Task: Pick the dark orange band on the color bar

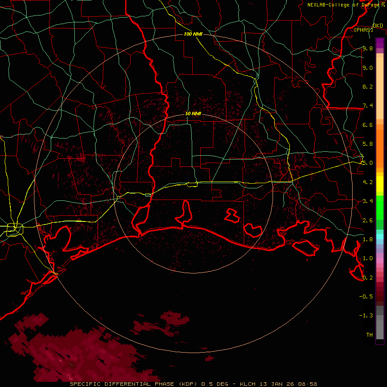Action: click(x=380, y=149)
